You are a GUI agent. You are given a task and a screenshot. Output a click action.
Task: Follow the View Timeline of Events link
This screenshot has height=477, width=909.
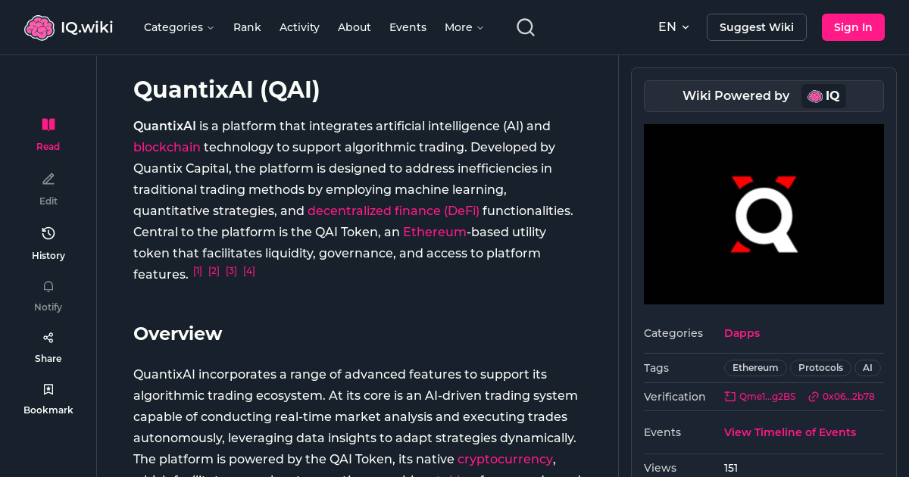coord(790,432)
